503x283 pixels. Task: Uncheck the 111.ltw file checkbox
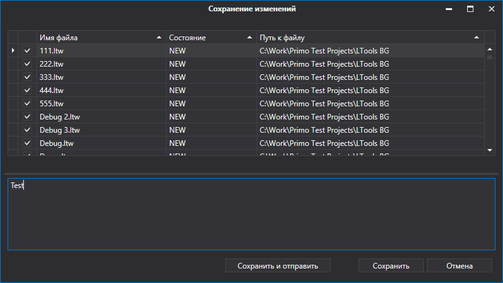(27, 50)
